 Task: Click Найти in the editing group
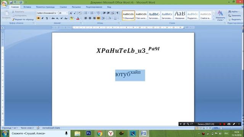(x=234, y=12)
